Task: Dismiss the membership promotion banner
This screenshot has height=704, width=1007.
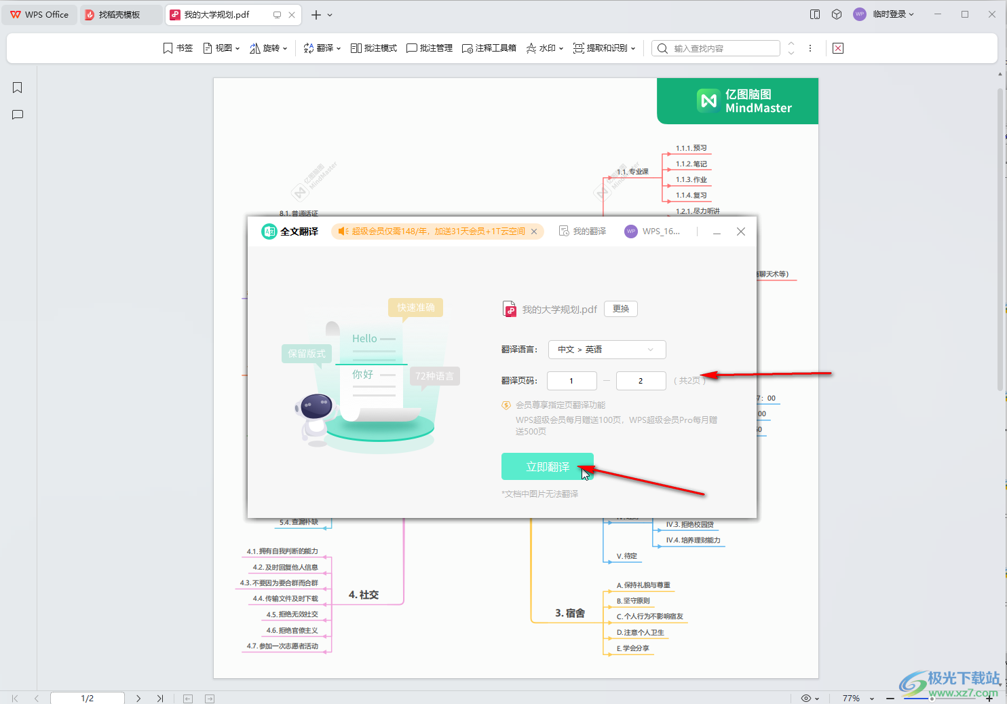Action: 534,231
